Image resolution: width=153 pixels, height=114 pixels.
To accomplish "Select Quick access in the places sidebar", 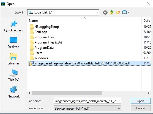I will pyautogui.click(x=13, y=26).
